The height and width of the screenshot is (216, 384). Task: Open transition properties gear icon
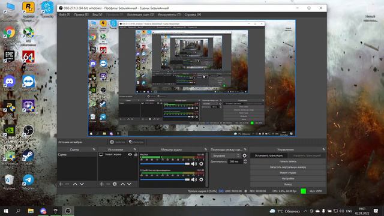click(x=244, y=155)
